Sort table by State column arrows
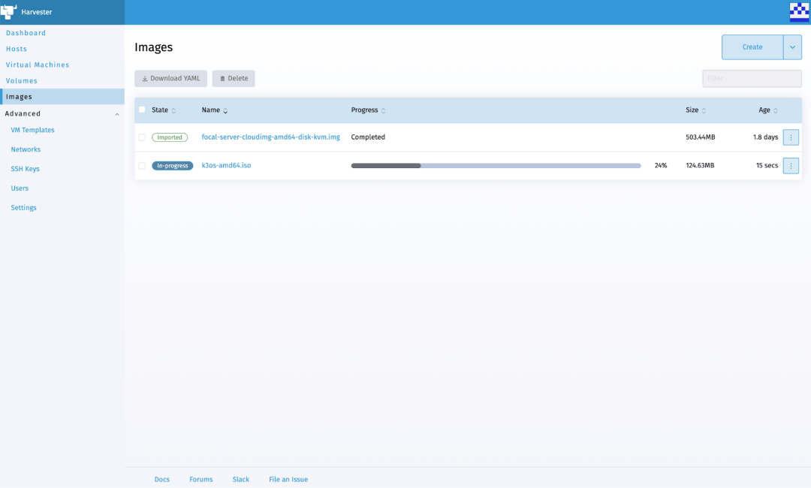 pos(173,110)
